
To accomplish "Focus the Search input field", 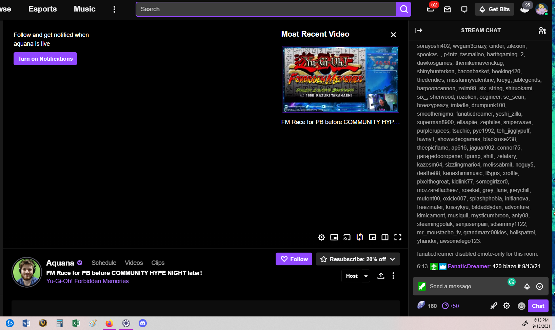I will [x=266, y=9].
